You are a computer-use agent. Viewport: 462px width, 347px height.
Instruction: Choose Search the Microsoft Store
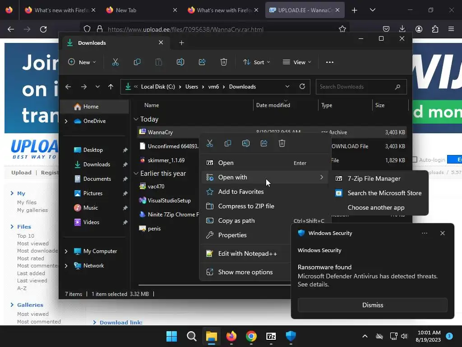click(380, 193)
